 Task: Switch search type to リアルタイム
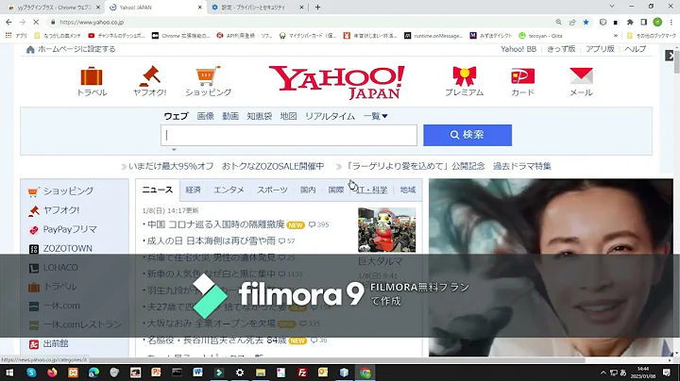coord(330,116)
